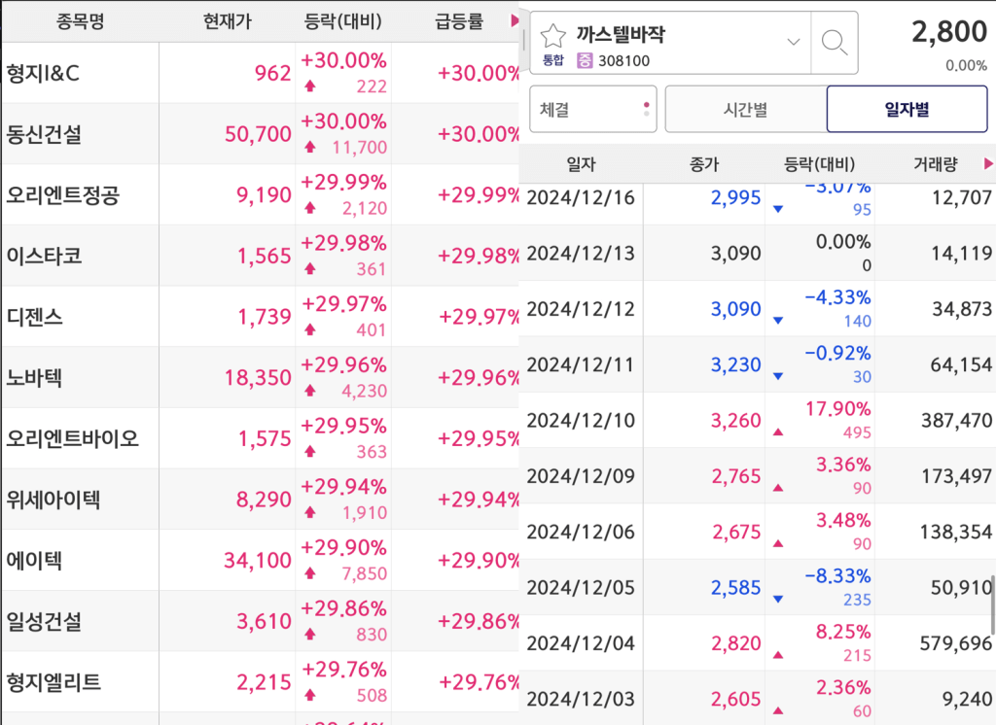Open stock search with magnifier icon
The image size is (996, 725).
(834, 43)
